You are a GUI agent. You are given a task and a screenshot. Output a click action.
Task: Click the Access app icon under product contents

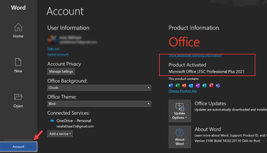(211, 85)
